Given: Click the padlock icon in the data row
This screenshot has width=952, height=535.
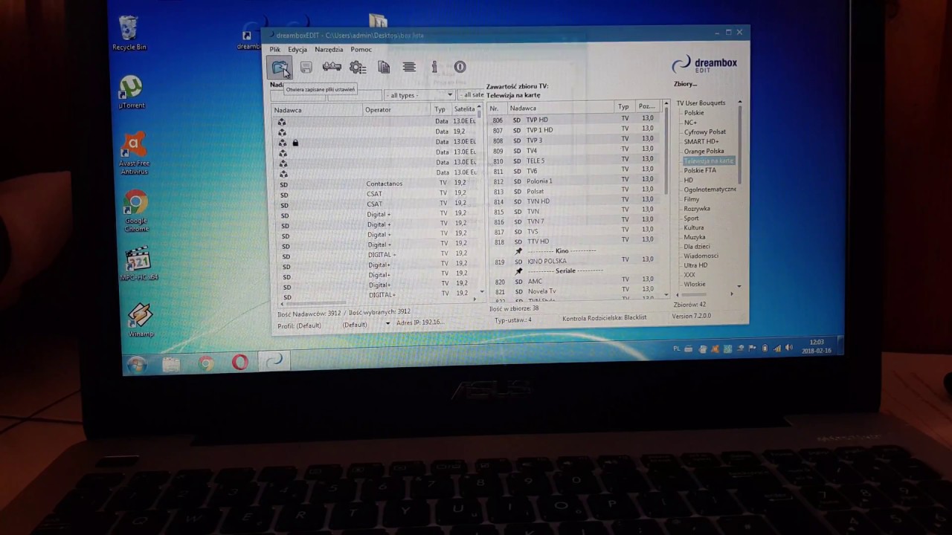Looking at the screenshot, I should (295, 143).
